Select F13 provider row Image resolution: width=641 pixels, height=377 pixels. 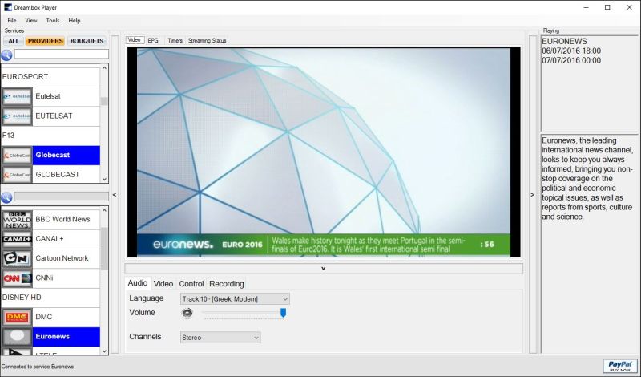[50, 136]
